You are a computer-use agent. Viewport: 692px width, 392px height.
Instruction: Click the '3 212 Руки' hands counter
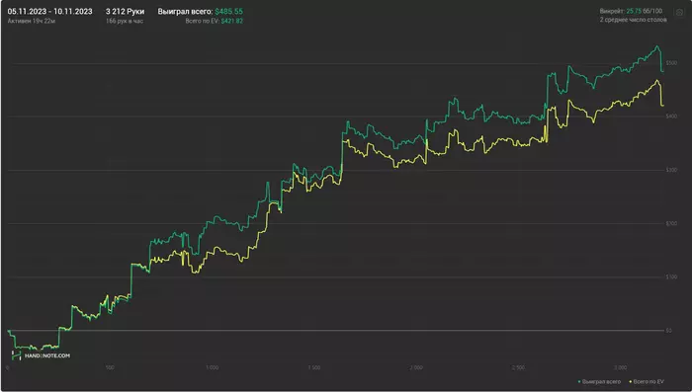click(x=125, y=12)
